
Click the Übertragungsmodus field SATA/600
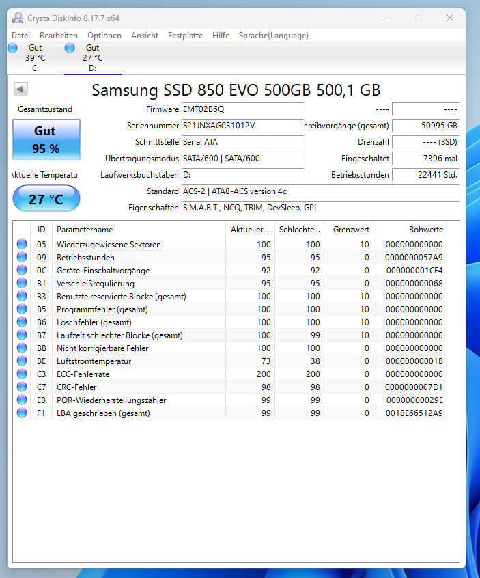(243, 159)
